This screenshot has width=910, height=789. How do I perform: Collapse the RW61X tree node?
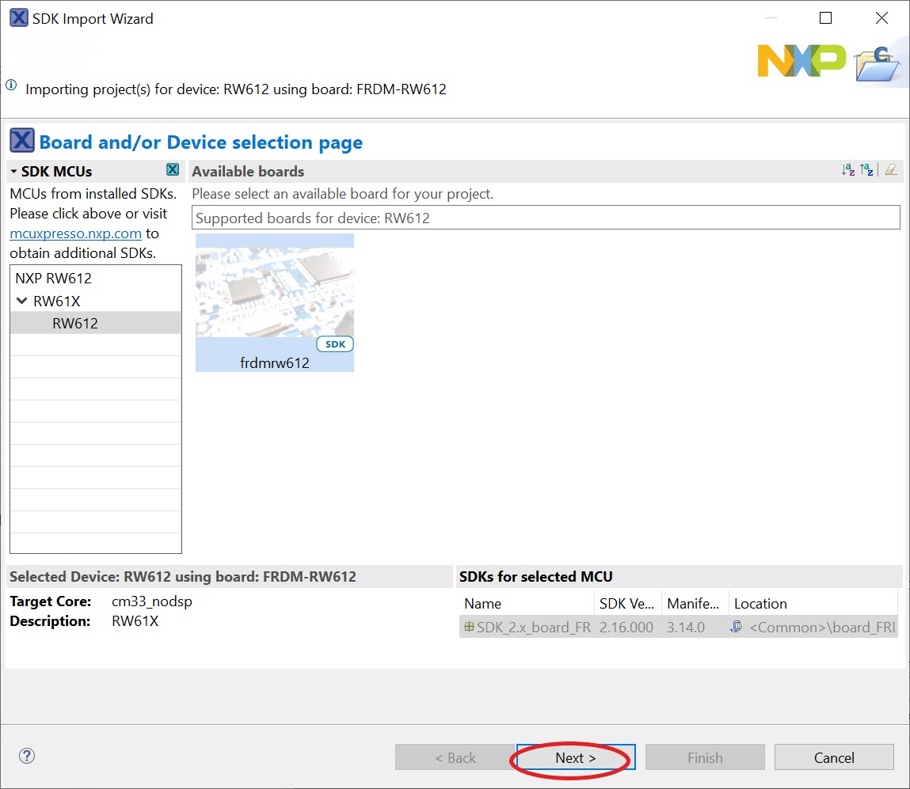[22, 301]
